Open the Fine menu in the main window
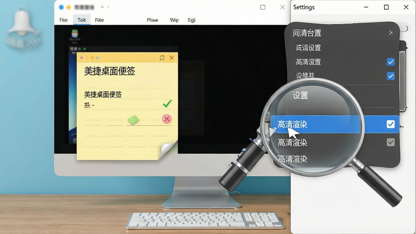Viewport: 416px width, 234px height. 63,20
